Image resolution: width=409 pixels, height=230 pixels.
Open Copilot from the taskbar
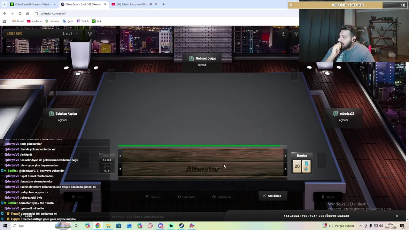click(88, 226)
